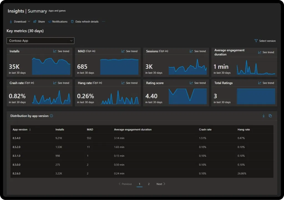
Task: Select page 1 in pagination
Action: [x=140, y=184]
